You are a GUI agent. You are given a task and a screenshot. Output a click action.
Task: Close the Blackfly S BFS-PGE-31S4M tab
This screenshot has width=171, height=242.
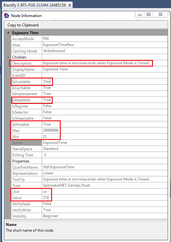point(69,5)
